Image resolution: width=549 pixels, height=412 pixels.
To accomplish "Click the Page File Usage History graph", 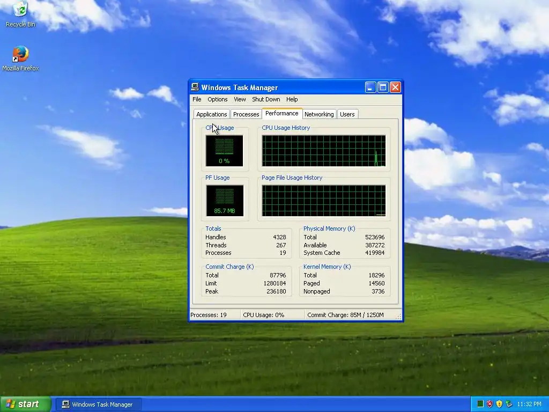I will [x=323, y=201].
